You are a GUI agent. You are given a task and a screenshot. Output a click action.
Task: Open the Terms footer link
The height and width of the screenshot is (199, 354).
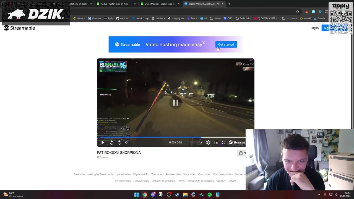[181, 181]
